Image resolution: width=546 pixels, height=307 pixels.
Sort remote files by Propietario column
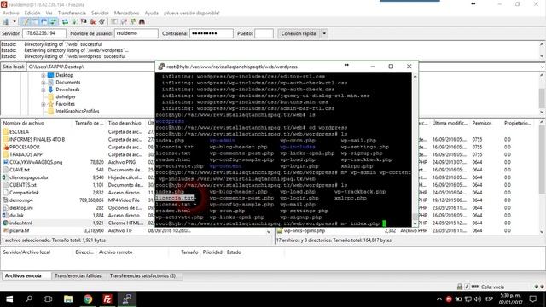coord(518,123)
